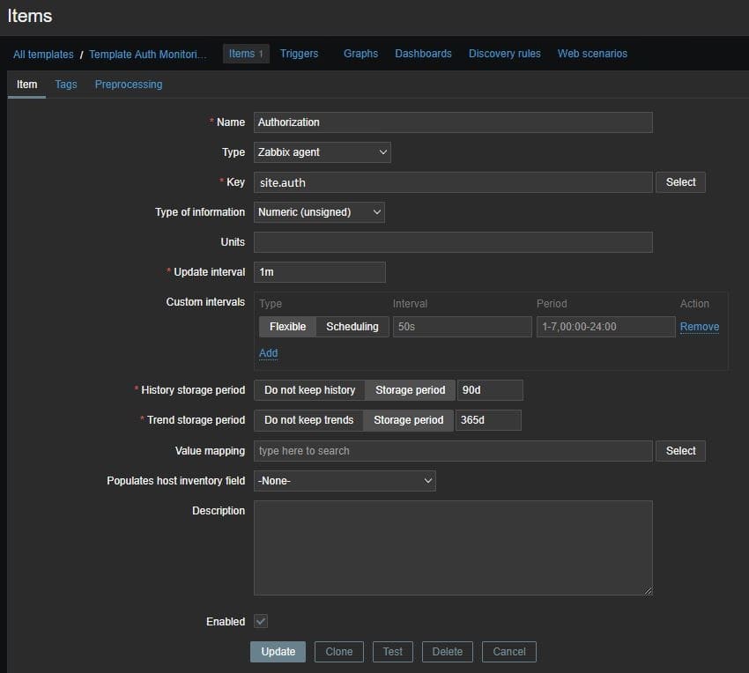749x673 pixels.
Task: Go to Triggers in template navigation
Action: (x=299, y=54)
